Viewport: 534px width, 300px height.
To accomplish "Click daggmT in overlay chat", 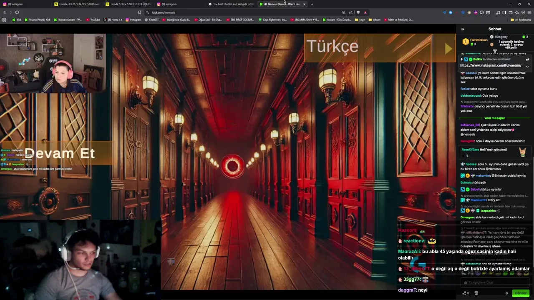I will tap(407, 290).
